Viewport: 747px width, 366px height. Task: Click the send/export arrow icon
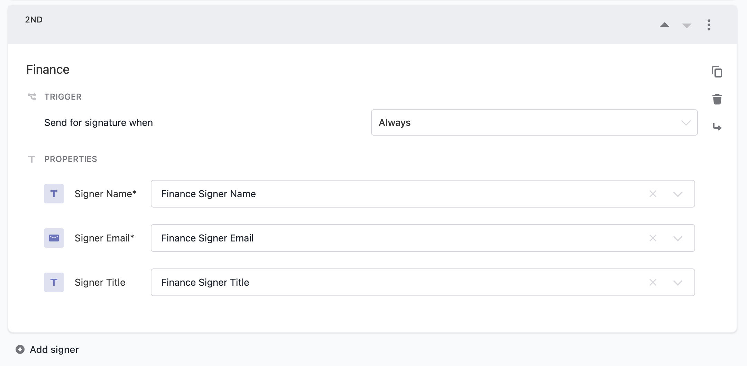point(718,127)
